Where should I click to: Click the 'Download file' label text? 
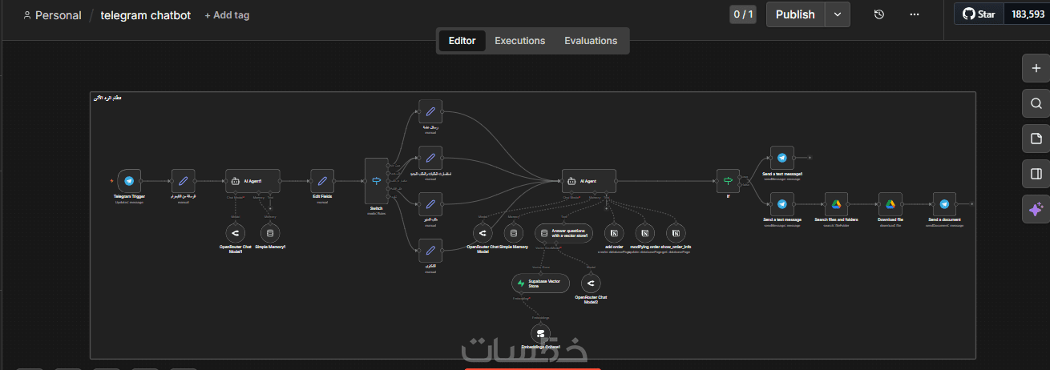[x=890, y=219]
